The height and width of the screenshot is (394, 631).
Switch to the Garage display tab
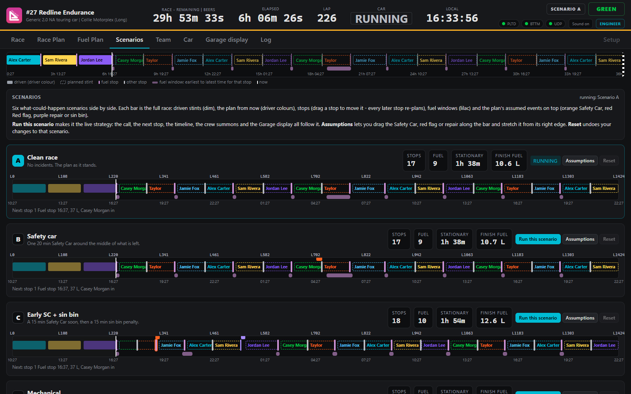click(x=227, y=40)
